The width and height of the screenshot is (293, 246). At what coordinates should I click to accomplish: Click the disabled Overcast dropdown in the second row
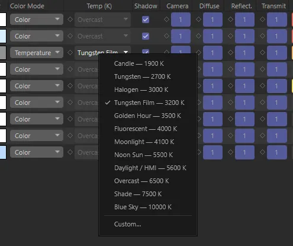coord(102,36)
